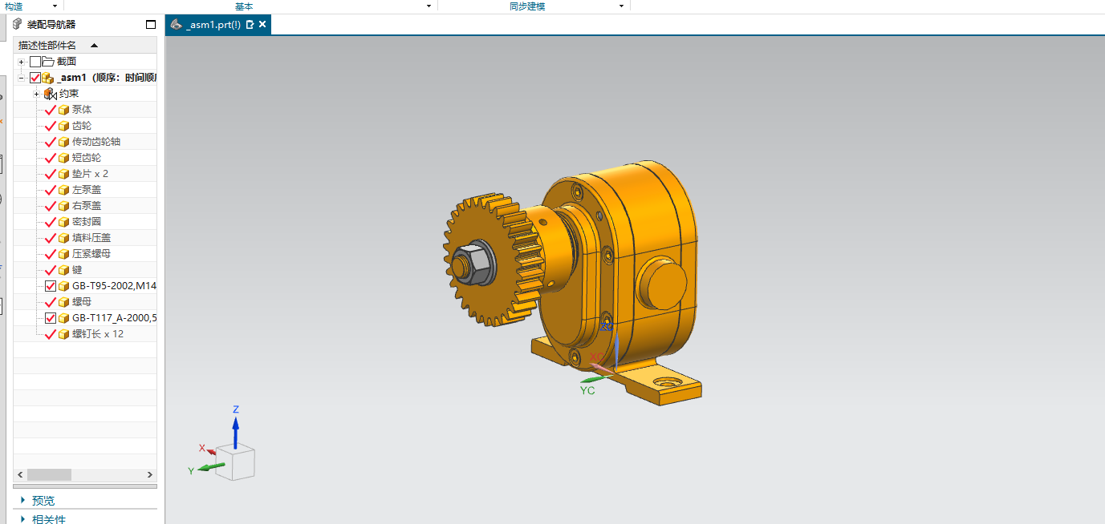Image resolution: width=1105 pixels, height=524 pixels.
Task: Click the constraint icon next to 约束
Action: 50,94
